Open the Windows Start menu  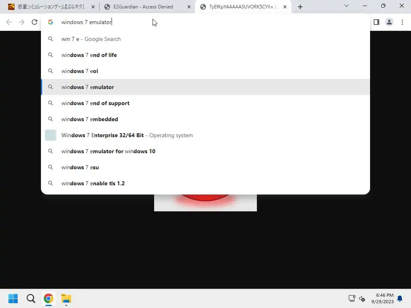coord(13,298)
